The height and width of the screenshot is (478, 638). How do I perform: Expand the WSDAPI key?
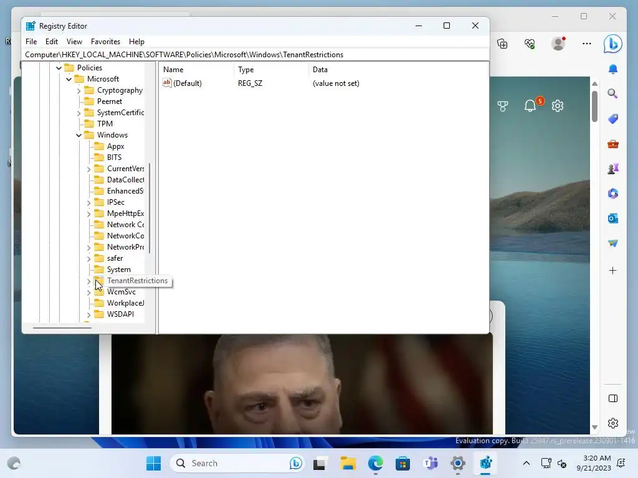[x=88, y=314]
